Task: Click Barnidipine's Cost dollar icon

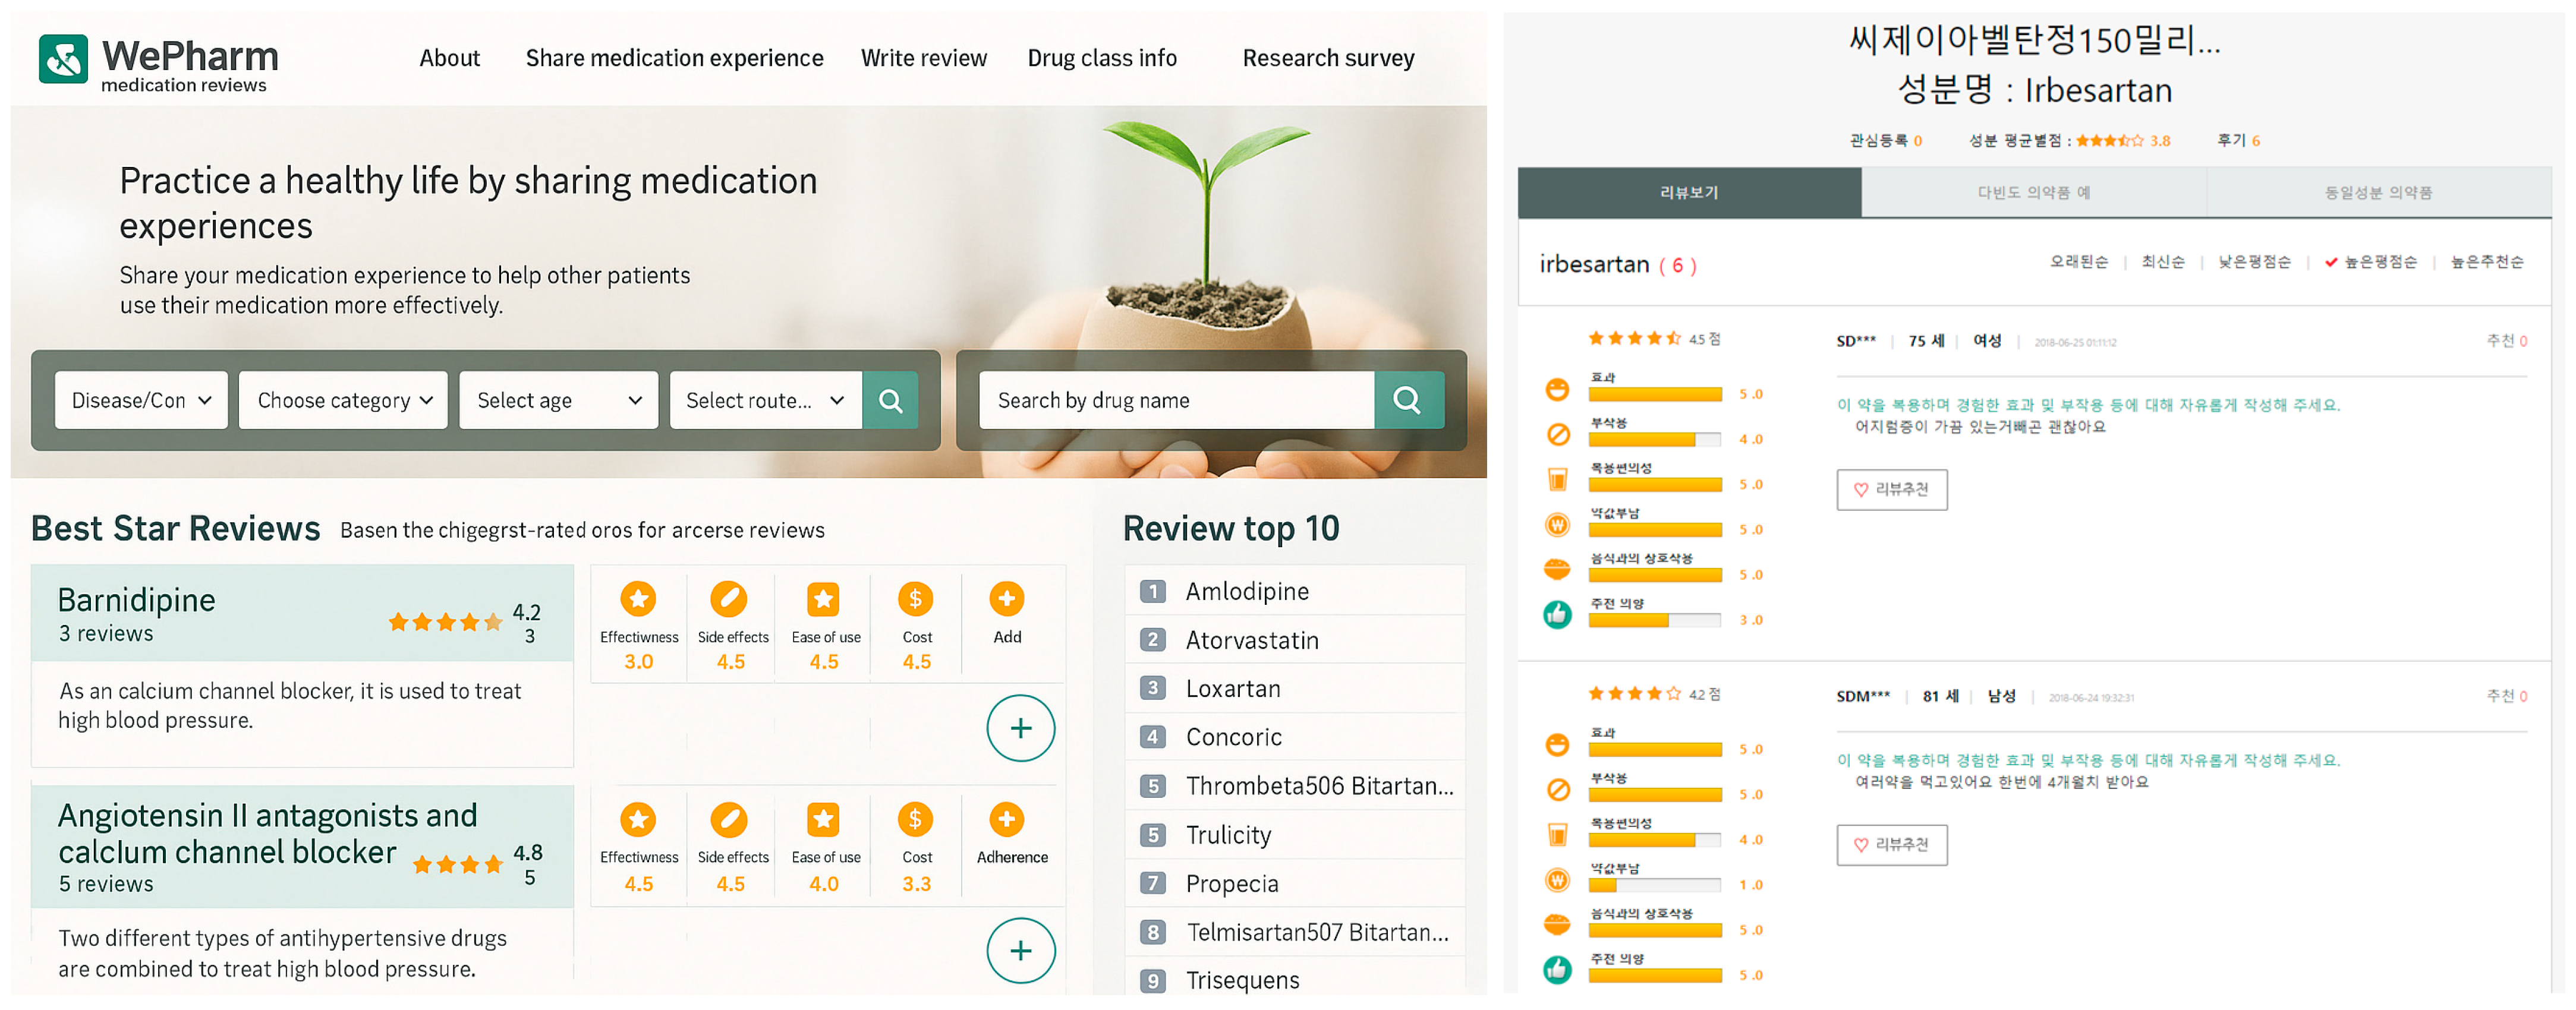Action: pos(915,600)
